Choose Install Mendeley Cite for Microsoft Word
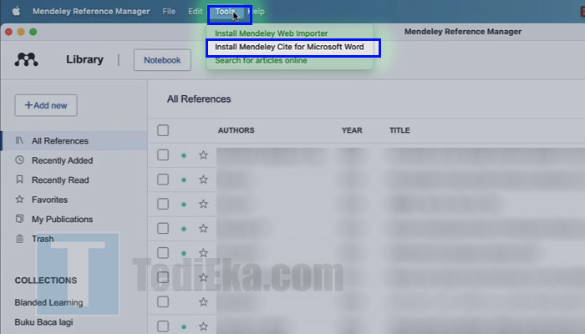This screenshot has width=585, height=334. click(289, 47)
